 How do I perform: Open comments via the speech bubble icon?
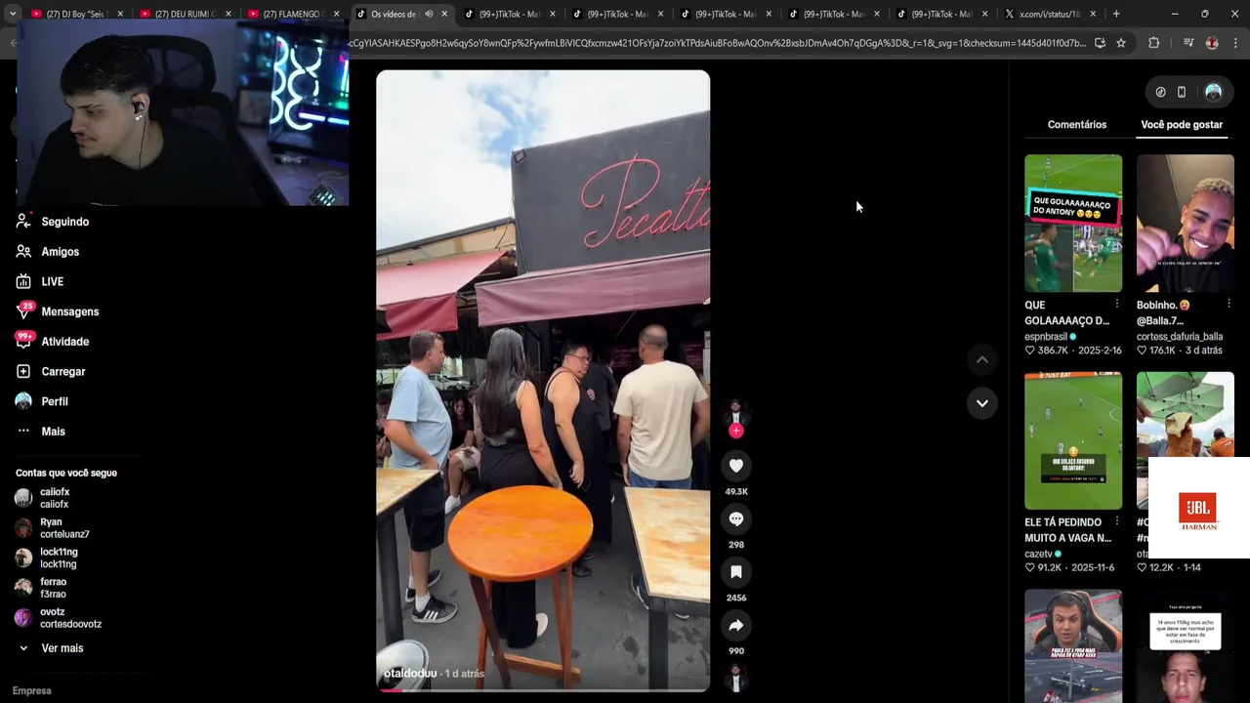[x=736, y=518]
